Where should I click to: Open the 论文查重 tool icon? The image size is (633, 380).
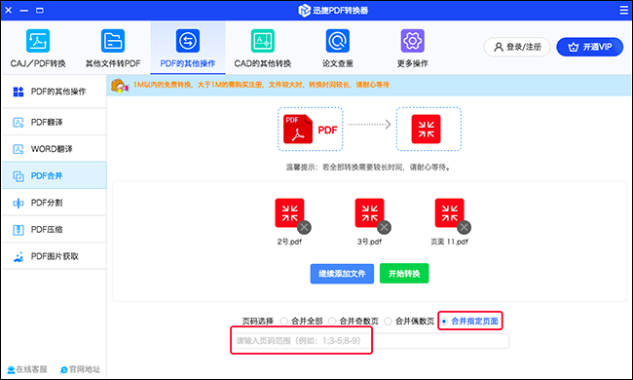338,41
